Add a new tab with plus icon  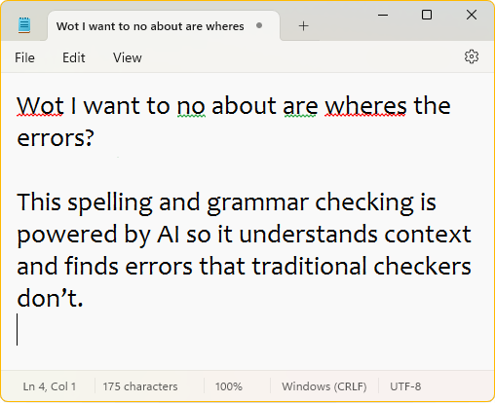[303, 26]
